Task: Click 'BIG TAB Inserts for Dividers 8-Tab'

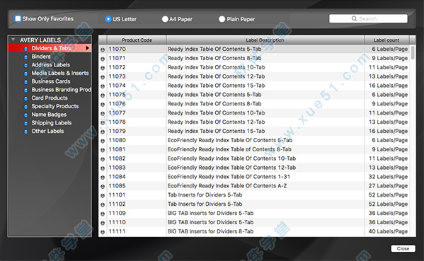Action: [211, 231]
